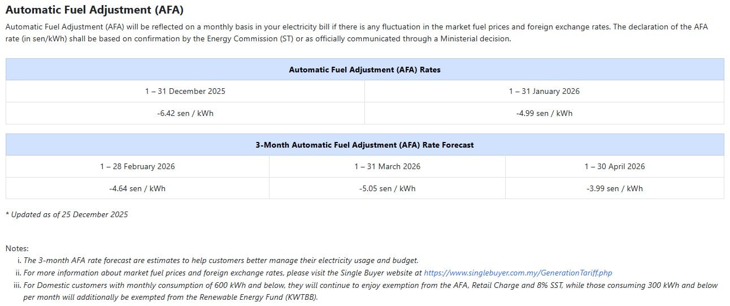The width and height of the screenshot is (730, 306).
Task: Click the "Automatic Fuel Adjustment (AFA)" page heading
Action: pyautogui.click(x=94, y=10)
